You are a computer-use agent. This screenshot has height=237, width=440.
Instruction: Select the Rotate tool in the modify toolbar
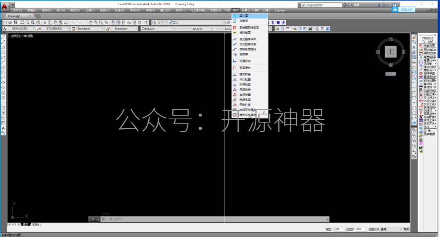coord(414,67)
